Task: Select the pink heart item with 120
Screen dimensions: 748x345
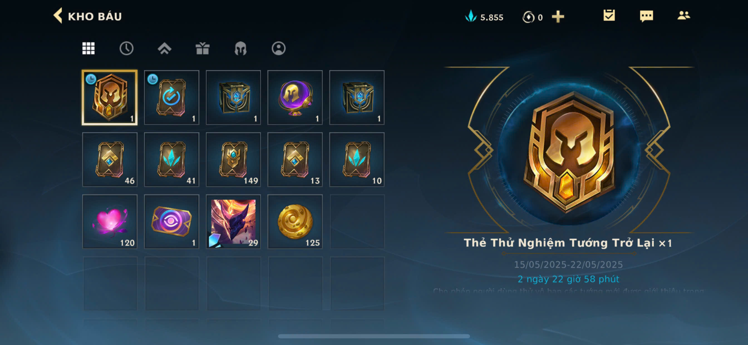Action: pyautogui.click(x=110, y=222)
